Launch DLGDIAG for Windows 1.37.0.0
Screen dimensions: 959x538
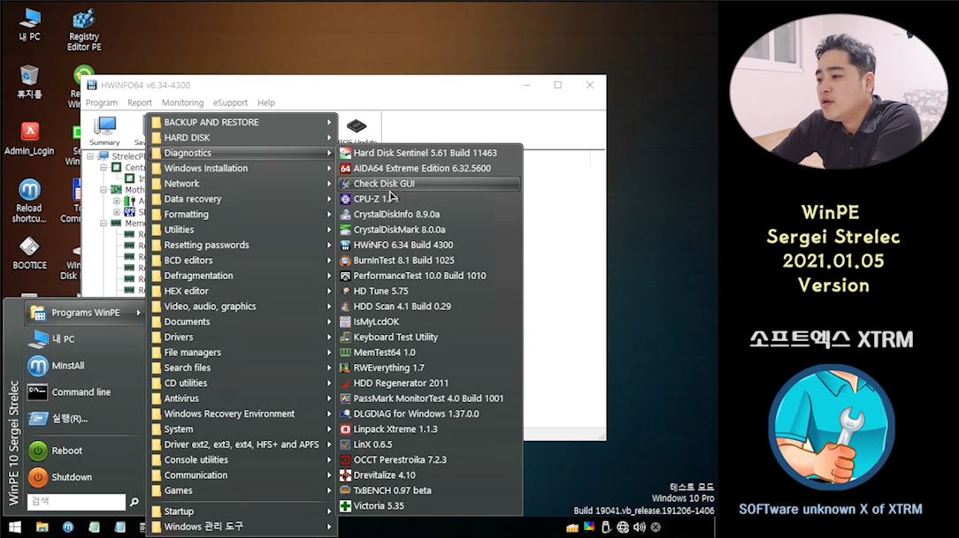click(429, 413)
